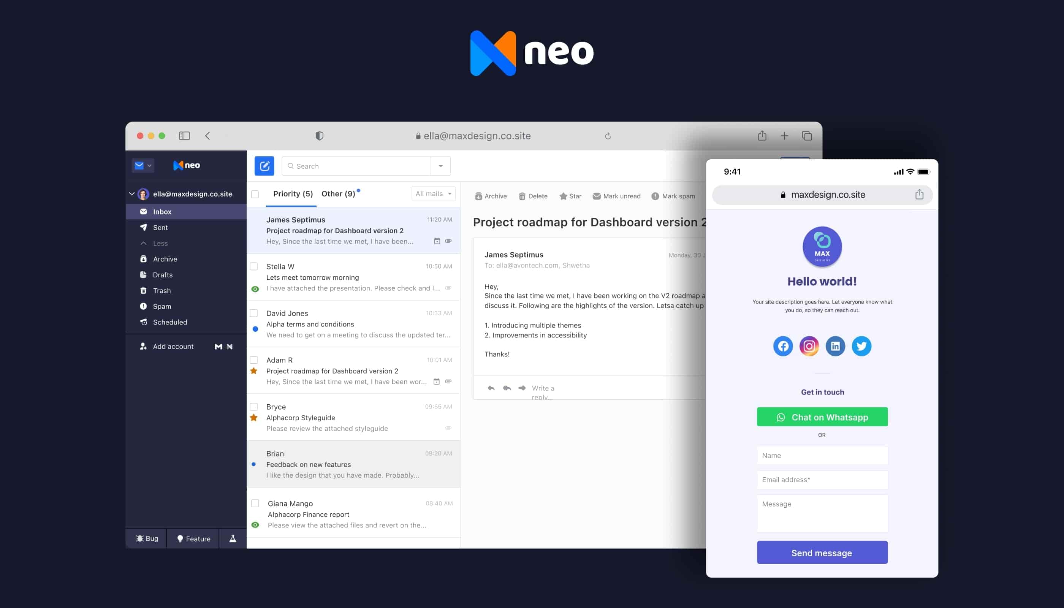Click the Priority tab in email list
Image resolution: width=1064 pixels, height=608 pixels.
pos(291,193)
